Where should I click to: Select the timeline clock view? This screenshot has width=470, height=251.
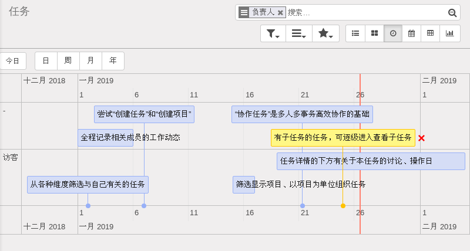point(393,33)
